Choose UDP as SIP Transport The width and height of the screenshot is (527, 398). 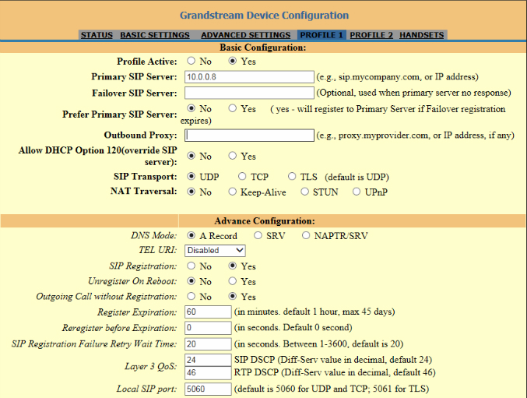click(x=191, y=176)
